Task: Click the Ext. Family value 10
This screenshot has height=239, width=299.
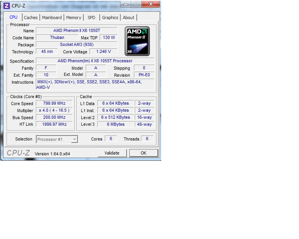Action: [x=46, y=75]
